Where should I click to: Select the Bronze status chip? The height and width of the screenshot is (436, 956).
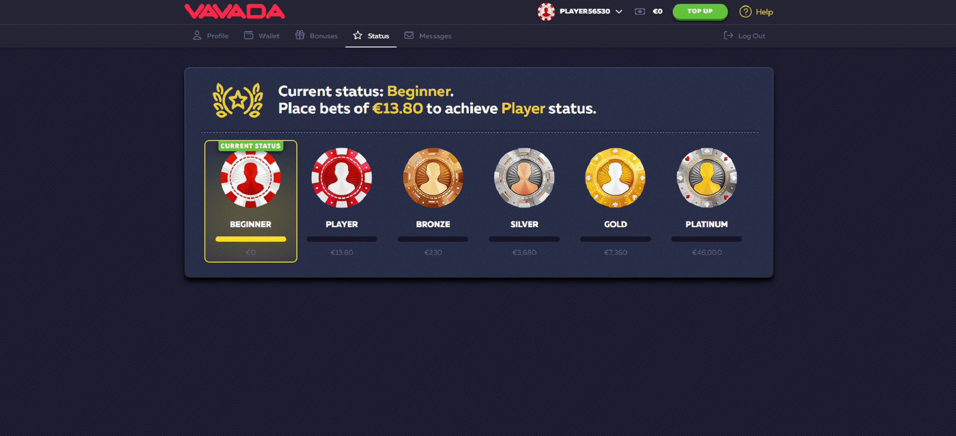click(x=433, y=178)
